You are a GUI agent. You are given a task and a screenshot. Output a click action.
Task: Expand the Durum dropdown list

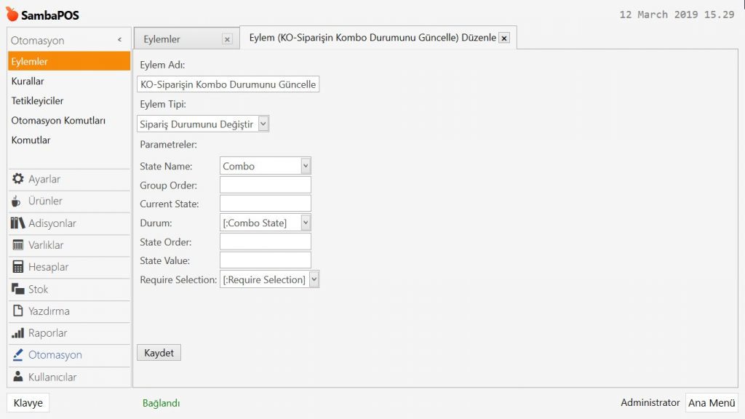(x=306, y=223)
